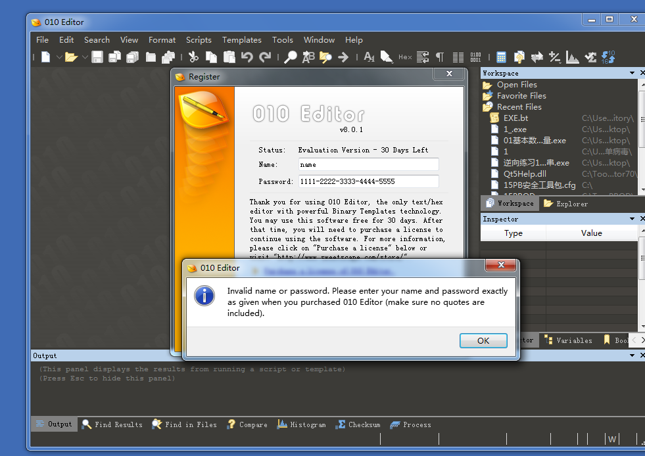
Task: Click the Compare files toolbar icon
Action: (519, 57)
